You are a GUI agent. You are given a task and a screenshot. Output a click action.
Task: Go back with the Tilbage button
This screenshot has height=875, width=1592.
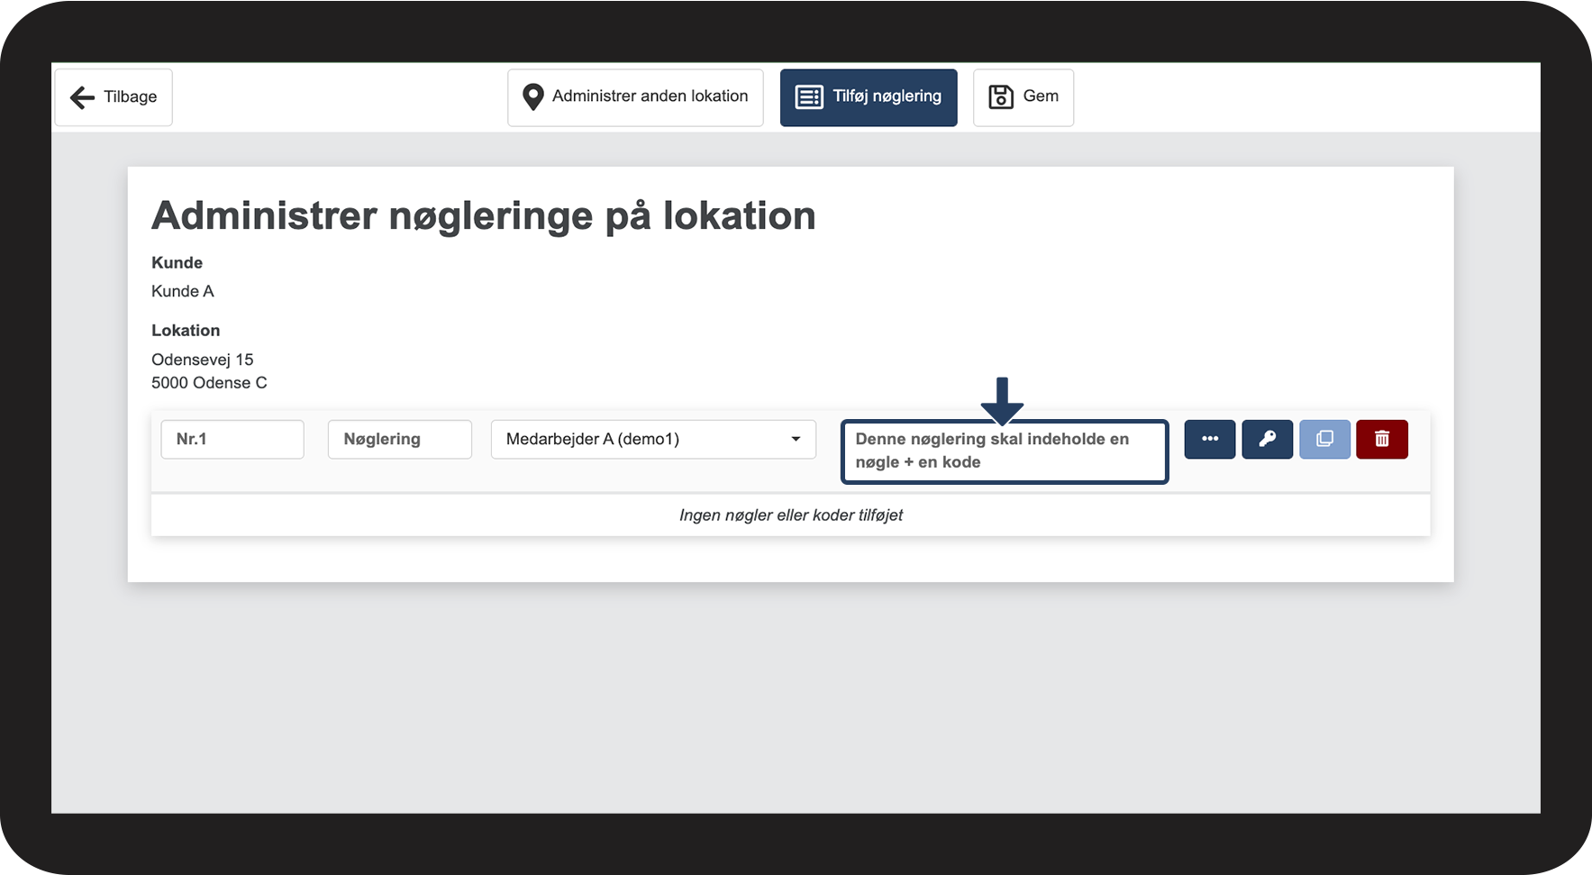114,97
